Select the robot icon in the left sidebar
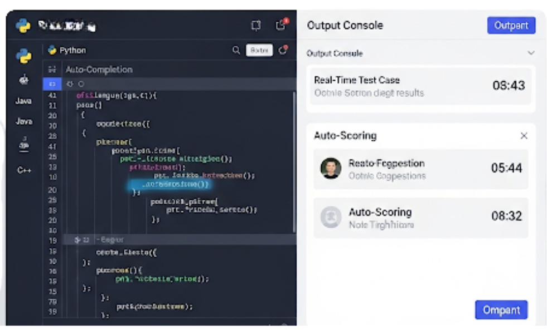 point(23,80)
